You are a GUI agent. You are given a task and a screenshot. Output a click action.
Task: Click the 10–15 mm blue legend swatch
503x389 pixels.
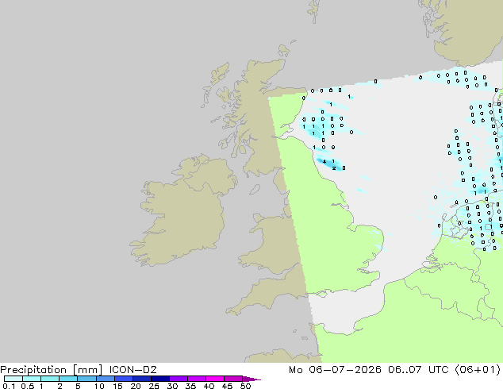(105, 379)
